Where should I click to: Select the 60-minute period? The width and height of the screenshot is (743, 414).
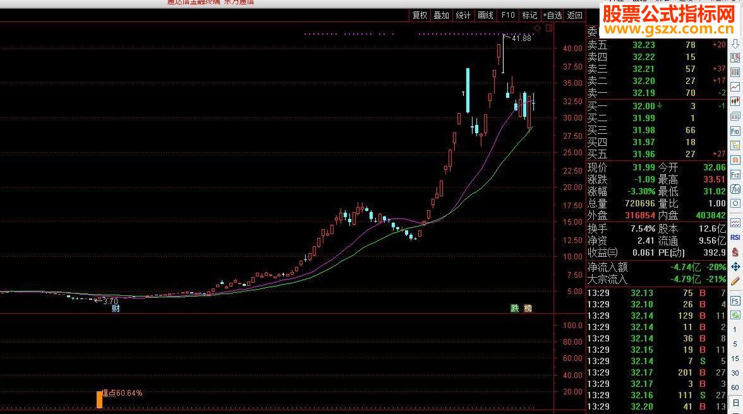735,387
